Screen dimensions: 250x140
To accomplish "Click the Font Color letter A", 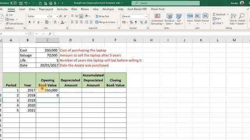I will click(62, 22).
